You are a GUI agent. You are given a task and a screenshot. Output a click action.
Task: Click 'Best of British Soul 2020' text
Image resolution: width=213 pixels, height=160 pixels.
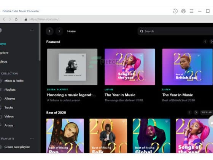click(178, 101)
